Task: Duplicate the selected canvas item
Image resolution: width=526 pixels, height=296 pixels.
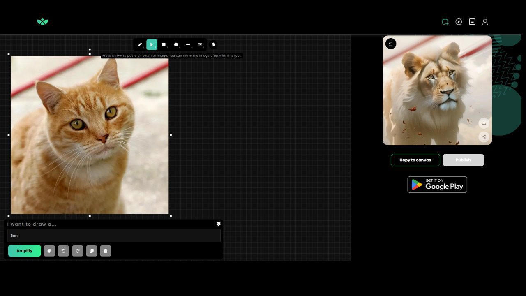Action: [x=92, y=251]
